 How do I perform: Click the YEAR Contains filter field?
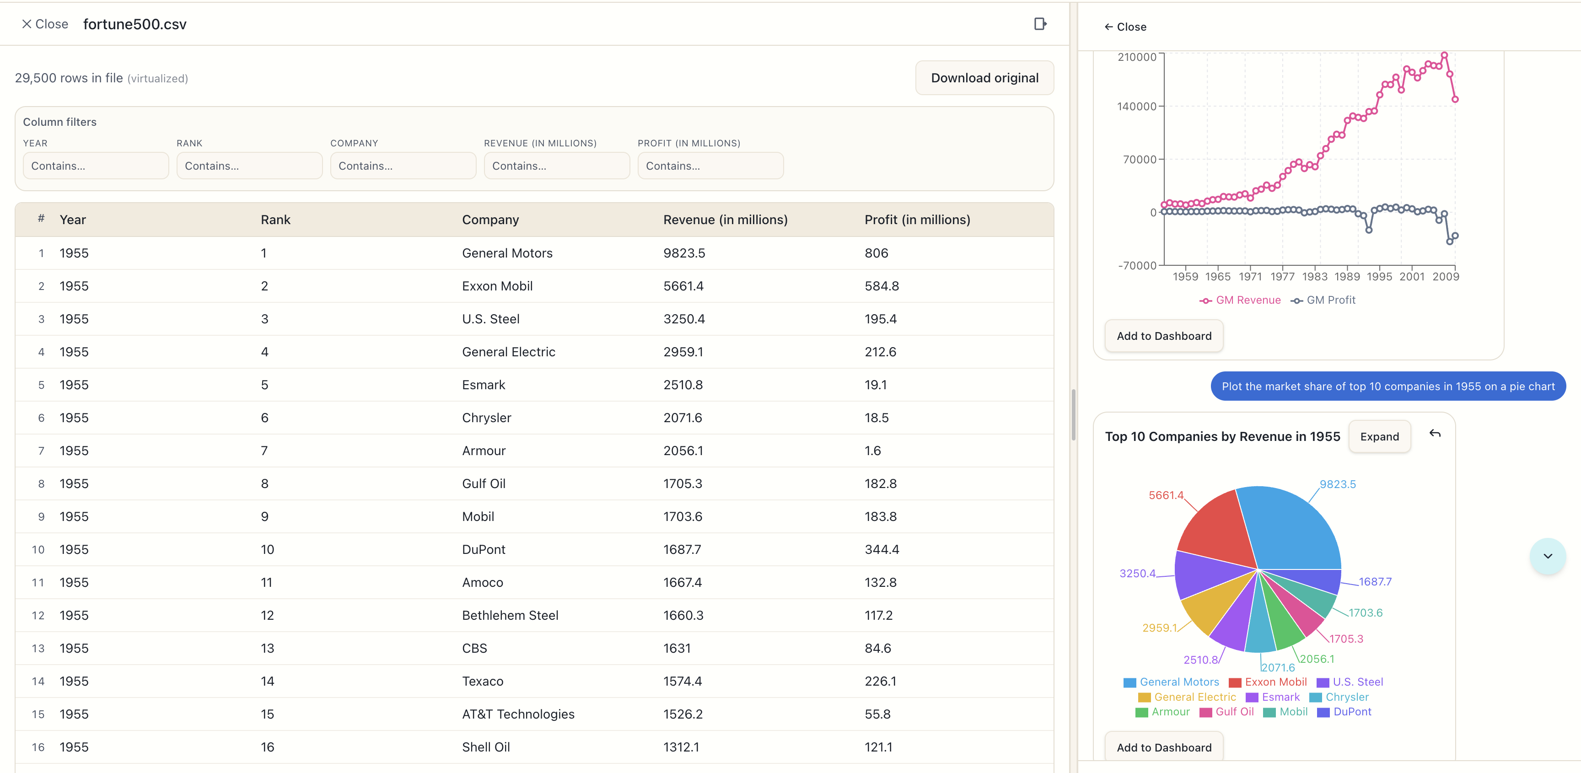pos(95,165)
